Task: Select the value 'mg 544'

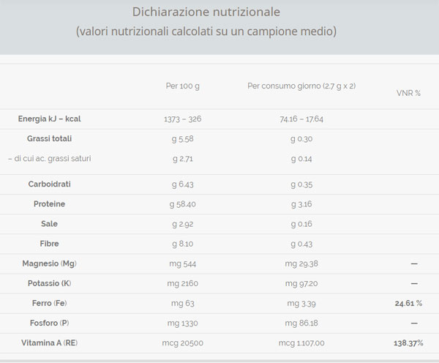Action: tap(182, 264)
